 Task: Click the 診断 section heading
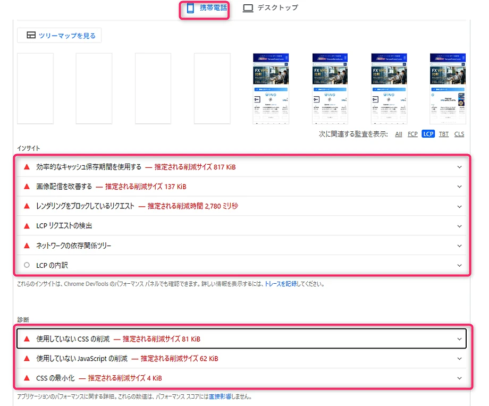click(23, 319)
